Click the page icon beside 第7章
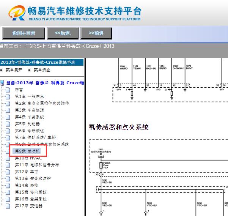Image resolution: width=228 pixels, height=216 pixels. (8, 137)
